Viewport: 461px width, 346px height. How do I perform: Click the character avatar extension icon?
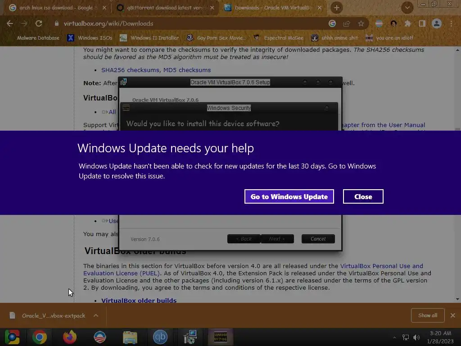(x=393, y=23)
